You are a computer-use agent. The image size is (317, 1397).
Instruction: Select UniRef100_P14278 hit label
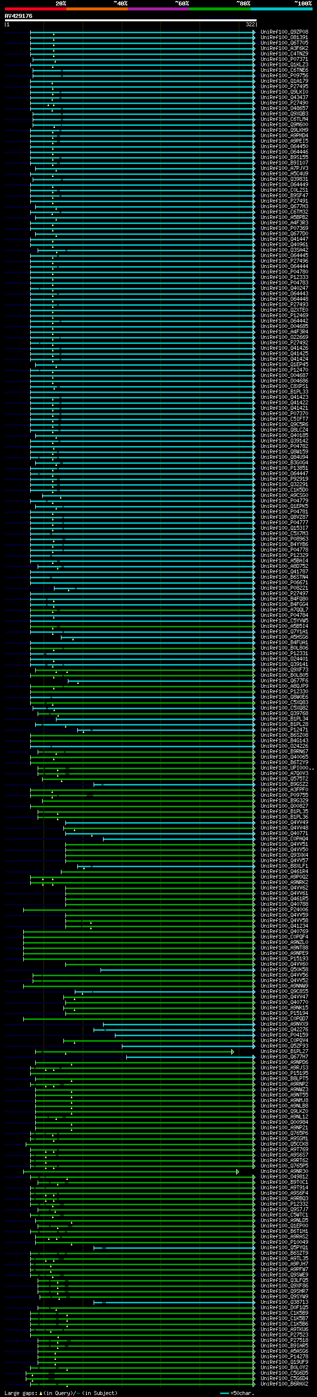(x=284, y=1356)
